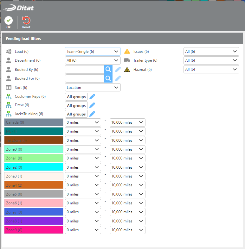
Task: Open the Trailer type dropdown
Action: click(x=211, y=60)
